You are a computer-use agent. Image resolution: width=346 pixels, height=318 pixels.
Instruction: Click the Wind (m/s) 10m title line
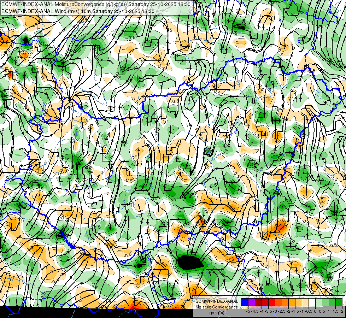78,11
